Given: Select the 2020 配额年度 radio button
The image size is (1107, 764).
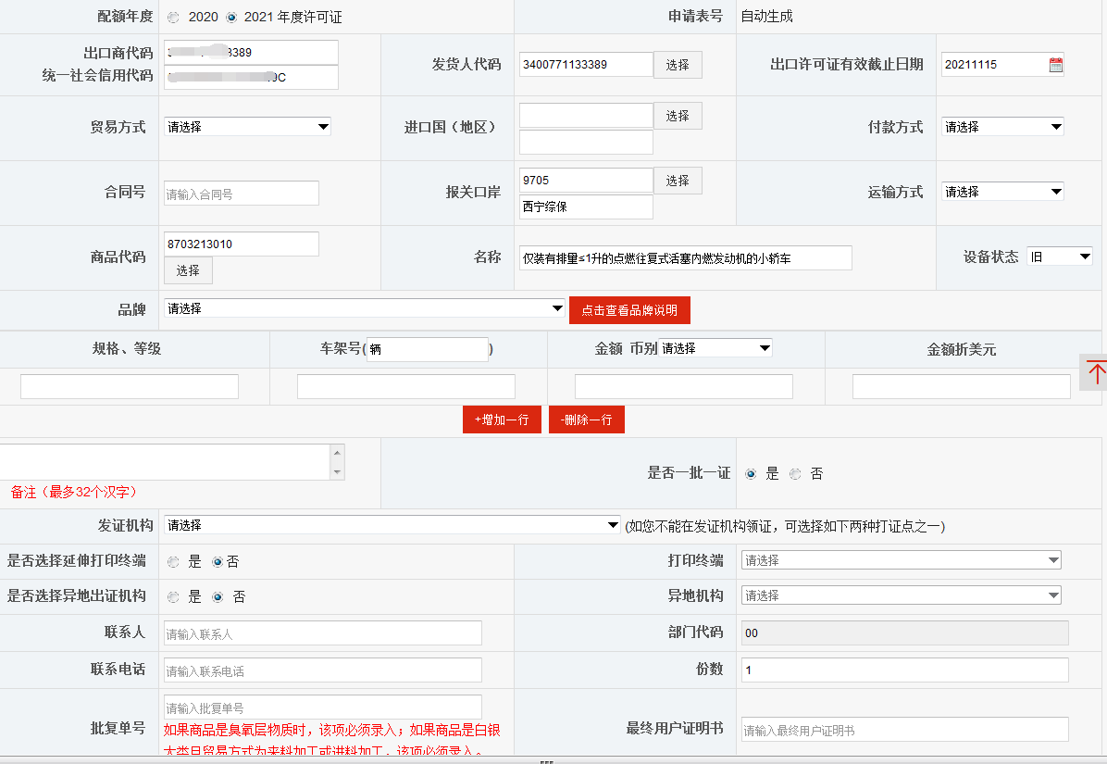Looking at the screenshot, I should coord(173,16).
